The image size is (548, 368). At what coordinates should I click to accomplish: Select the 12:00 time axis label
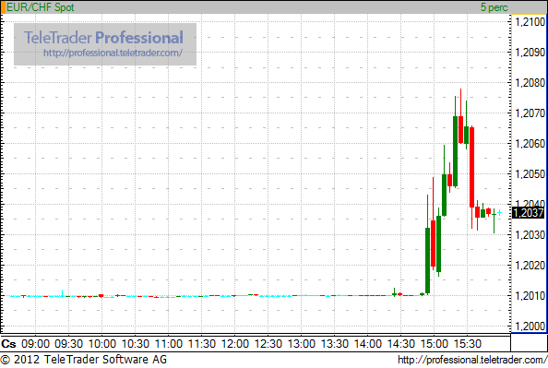tap(235, 344)
